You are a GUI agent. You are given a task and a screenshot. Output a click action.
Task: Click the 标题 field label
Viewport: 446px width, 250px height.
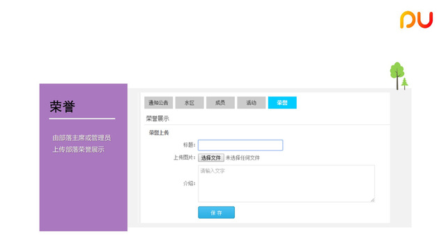point(189,145)
